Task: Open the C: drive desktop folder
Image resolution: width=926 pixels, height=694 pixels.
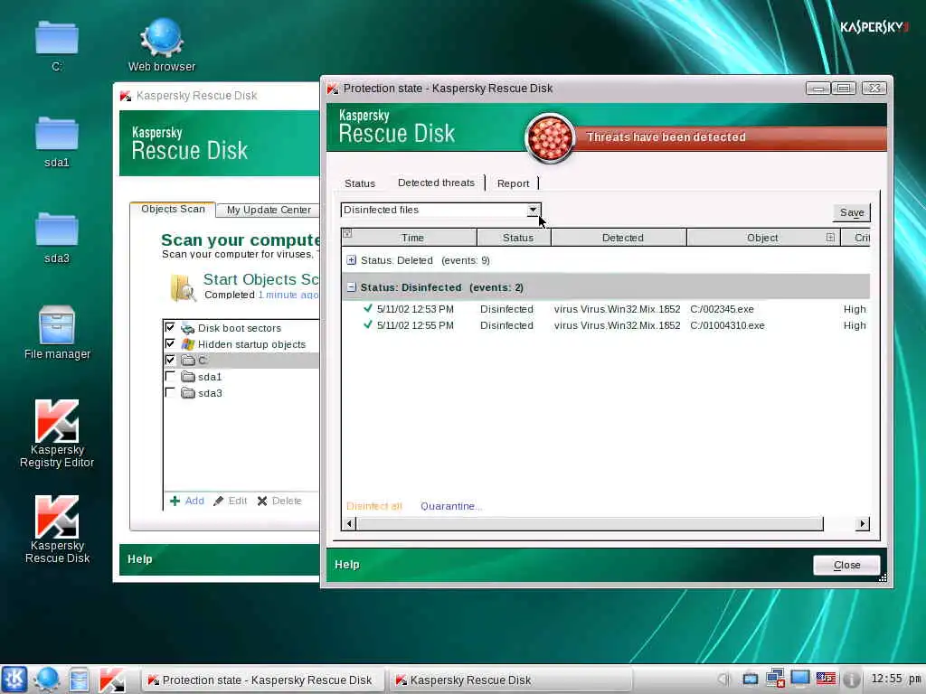Action: [57, 45]
